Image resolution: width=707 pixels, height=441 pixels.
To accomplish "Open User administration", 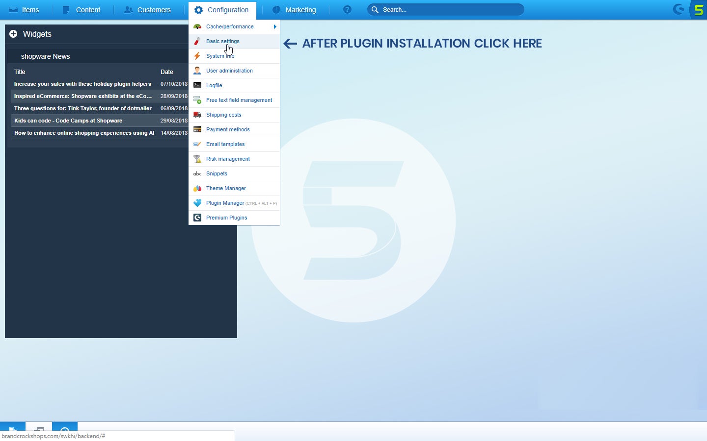I will point(234,71).
